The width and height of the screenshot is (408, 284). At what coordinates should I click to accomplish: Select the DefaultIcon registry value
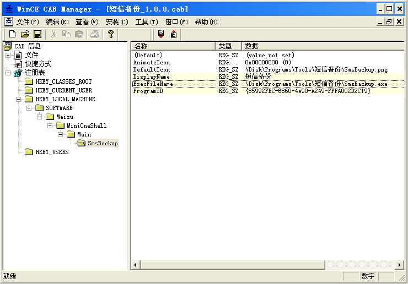click(152, 70)
